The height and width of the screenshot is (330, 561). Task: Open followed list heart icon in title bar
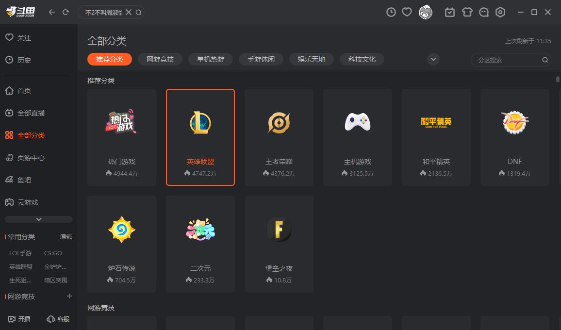(x=407, y=12)
